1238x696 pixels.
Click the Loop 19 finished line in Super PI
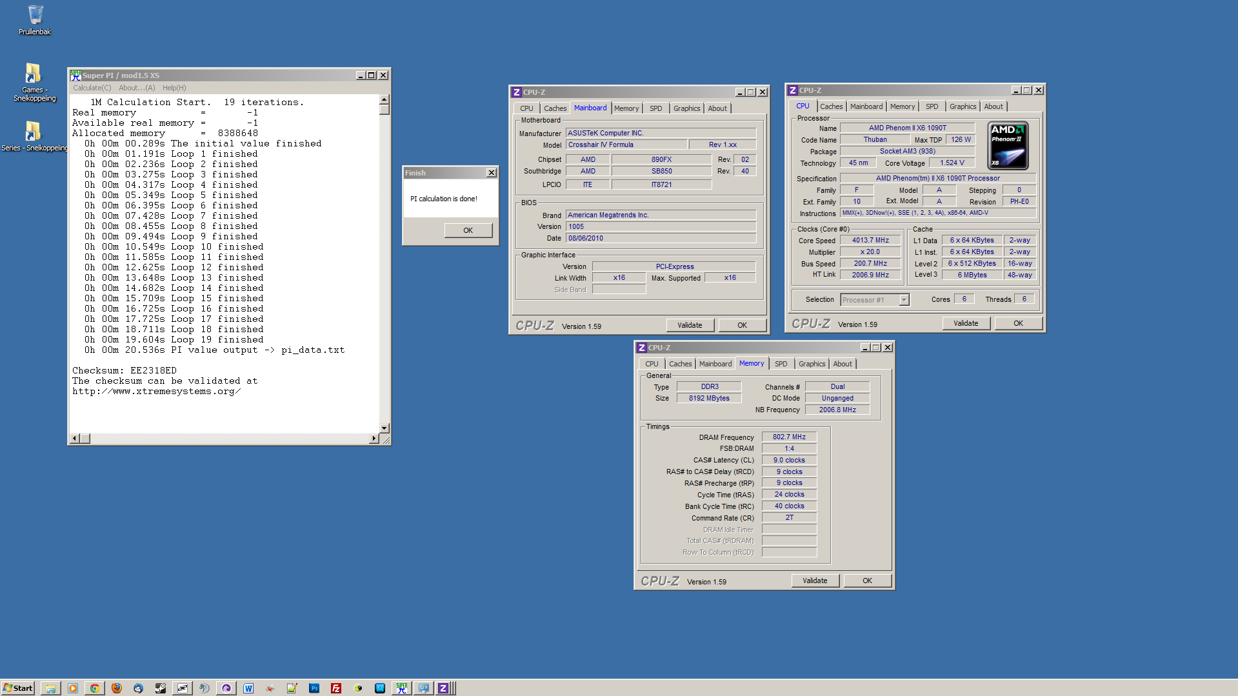pos(174,340)
